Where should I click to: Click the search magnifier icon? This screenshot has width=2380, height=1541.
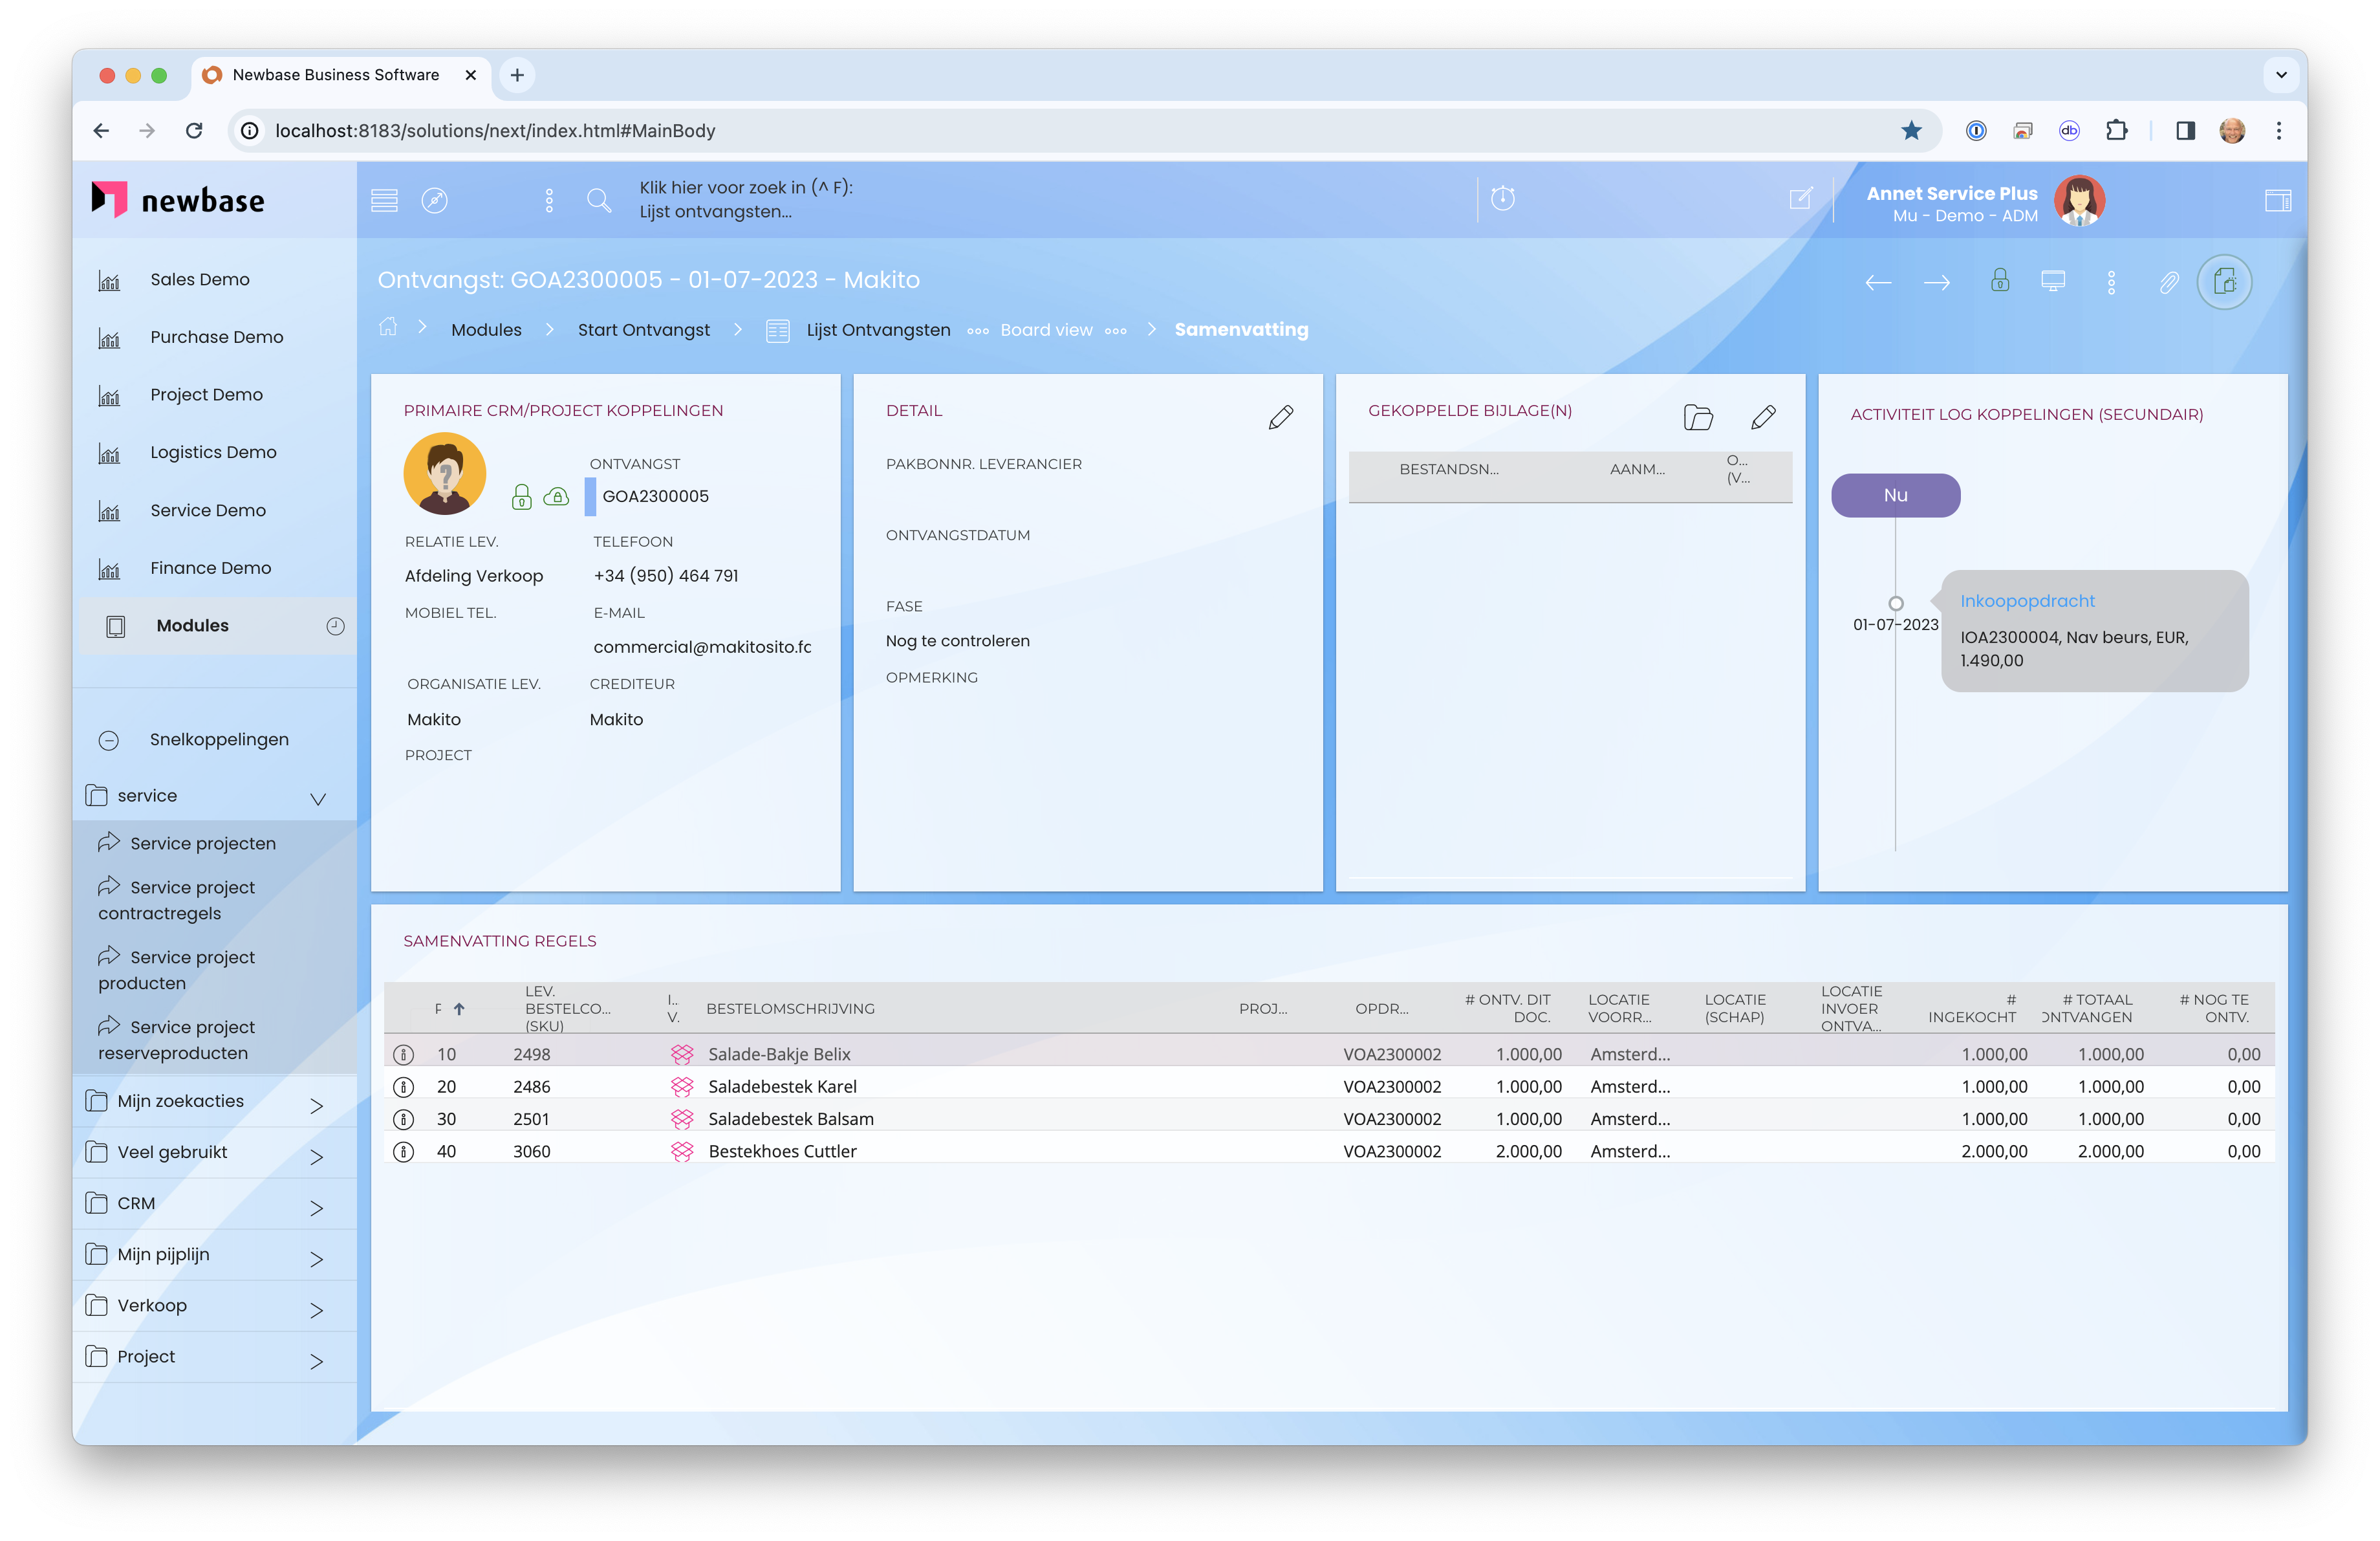click(599, 200)
